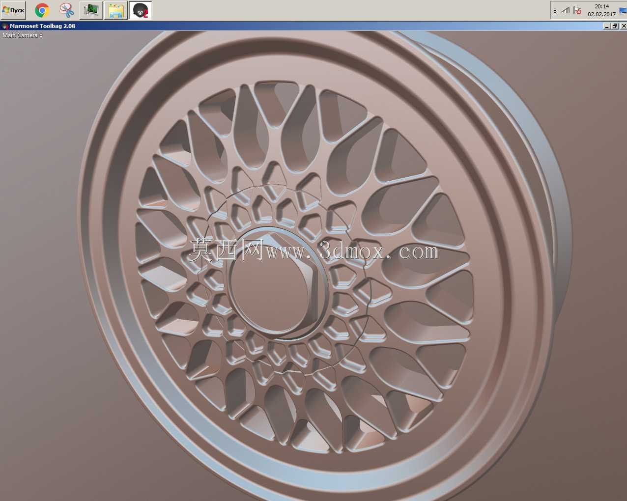Minimize the Marmoset Toolbag window
This screenshot has height=501, width=627.
pos(607,26)
